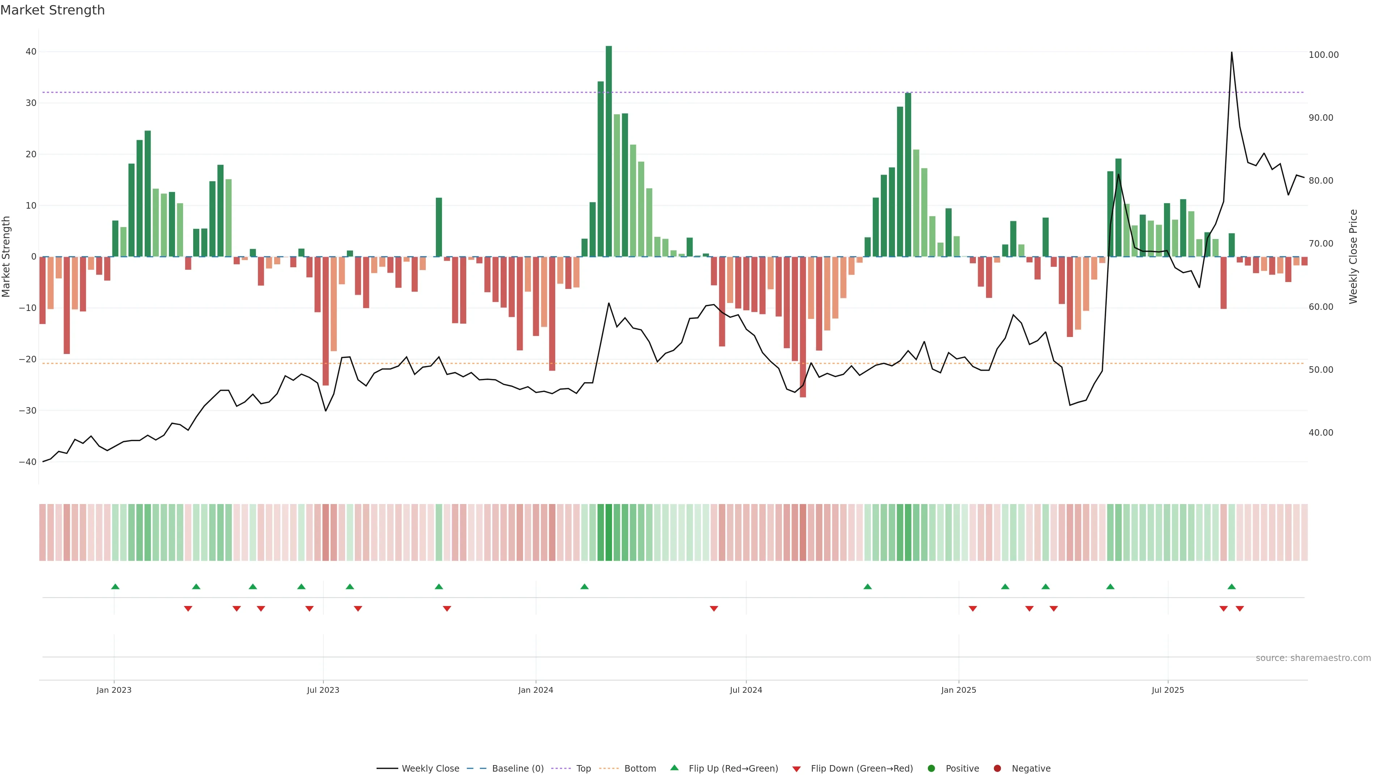The width and height of the screenshot is (1389, 781).
Task: Click the source: sharemaestro.com text
Action: (x=1313, y=658)
